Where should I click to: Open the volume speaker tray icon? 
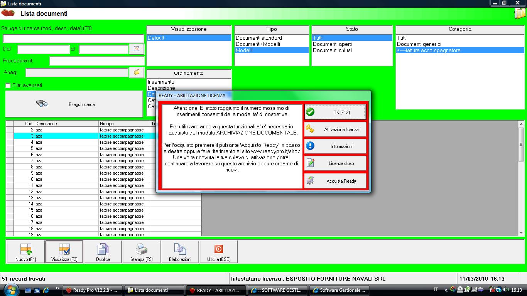tap(506, 290)
